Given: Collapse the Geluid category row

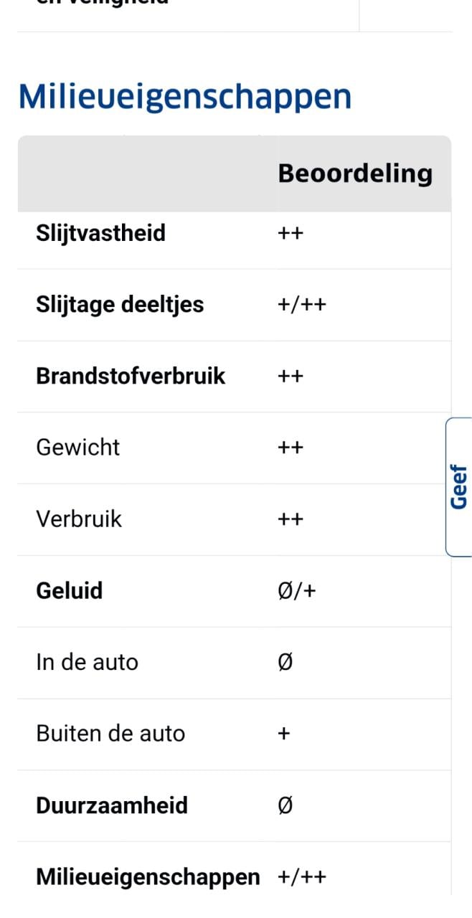Looking at the screenshot, I should 68,590.
